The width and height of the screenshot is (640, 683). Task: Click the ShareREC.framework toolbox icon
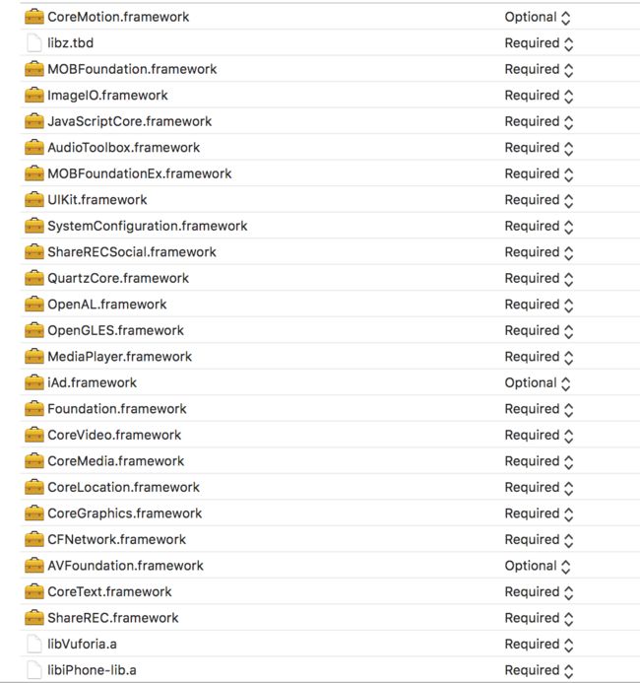34,618
